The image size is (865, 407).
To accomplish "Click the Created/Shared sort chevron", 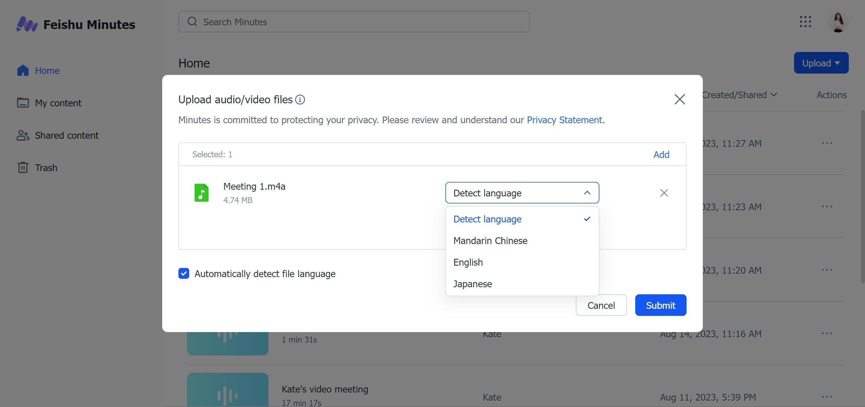I will tap(774, 95).
